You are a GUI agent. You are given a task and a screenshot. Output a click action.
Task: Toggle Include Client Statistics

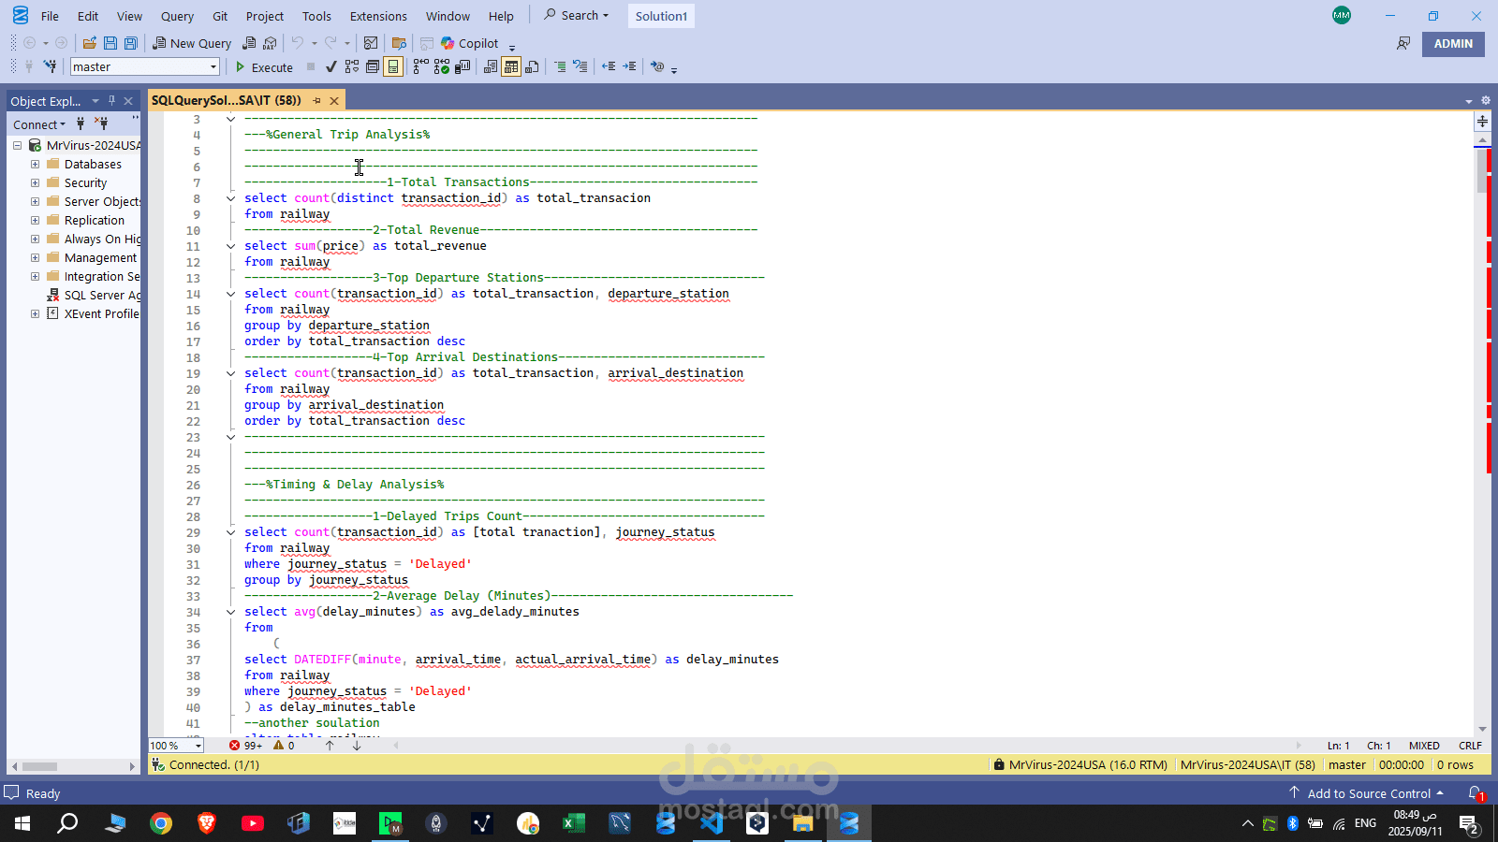pos(463,66)
